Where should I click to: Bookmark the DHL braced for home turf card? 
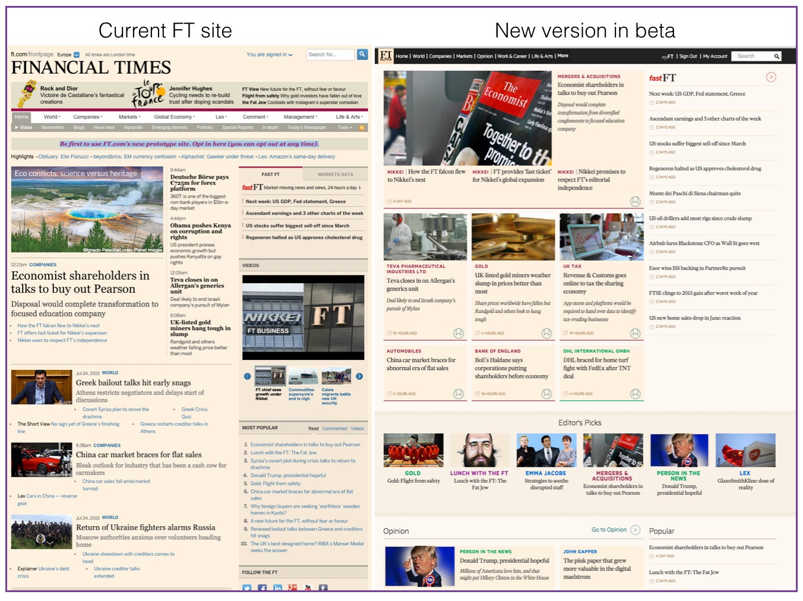click(x=635, y=394)
